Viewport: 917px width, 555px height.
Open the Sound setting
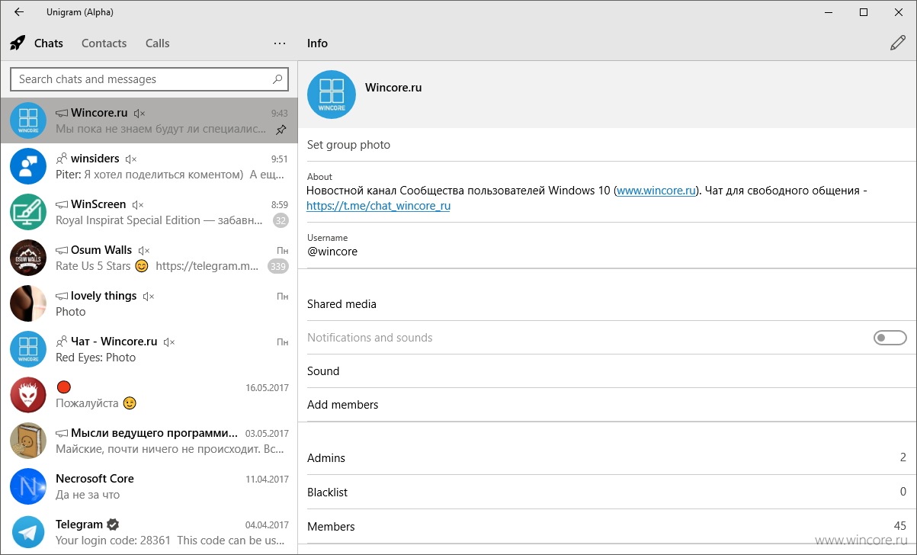608,371
